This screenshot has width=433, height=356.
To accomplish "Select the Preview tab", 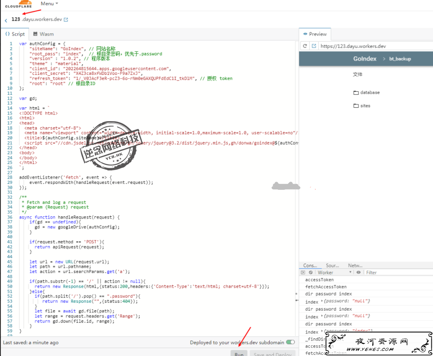I will click(x=315, y=34).
